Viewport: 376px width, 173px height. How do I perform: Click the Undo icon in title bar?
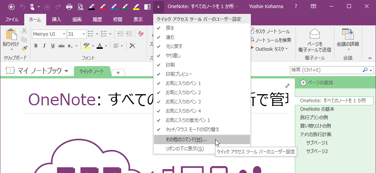(23, 7)
